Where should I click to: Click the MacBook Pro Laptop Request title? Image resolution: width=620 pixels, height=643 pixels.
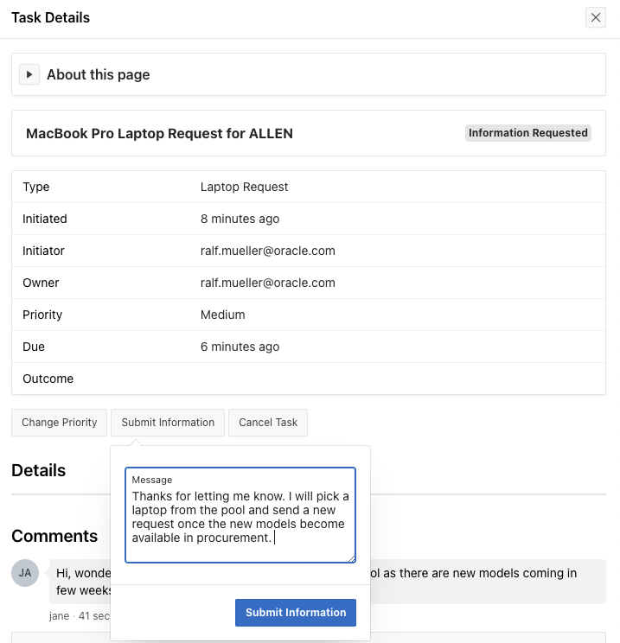pos(159,134)
